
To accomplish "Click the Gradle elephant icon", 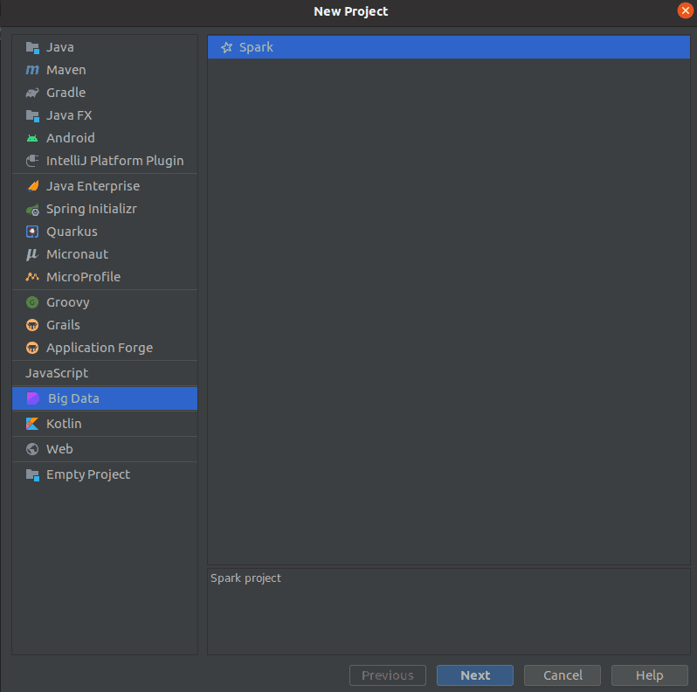I will click(x=32, y=93).
